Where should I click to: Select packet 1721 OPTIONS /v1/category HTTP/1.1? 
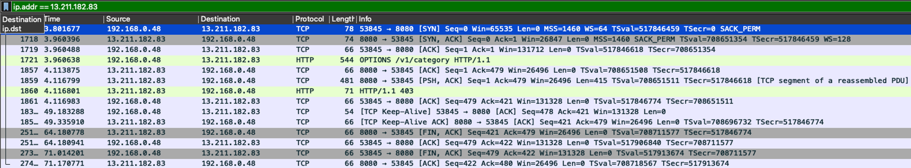click(x=455, y=60)
